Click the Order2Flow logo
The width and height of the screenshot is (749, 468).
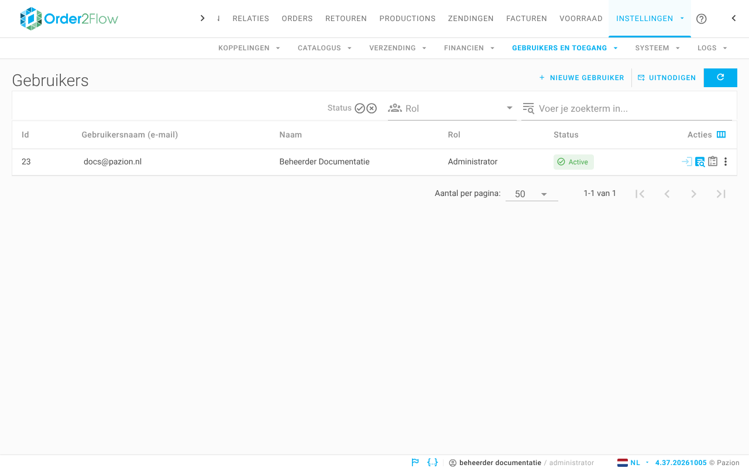click(x=69, y=19)
